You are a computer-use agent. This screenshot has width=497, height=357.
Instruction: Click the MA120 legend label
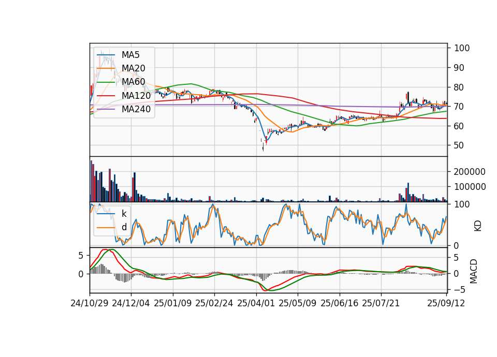(x=136, y=95)
